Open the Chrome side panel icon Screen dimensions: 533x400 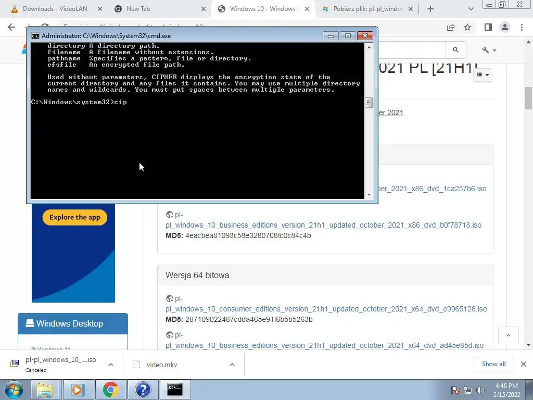click(488, 27)
